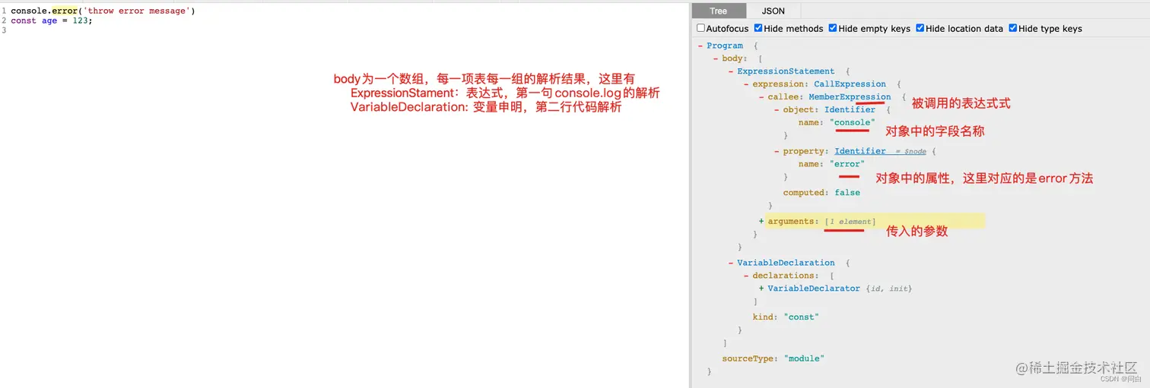Click the VariableDeclaration label
1150x388 pixels.
point(786,263)
